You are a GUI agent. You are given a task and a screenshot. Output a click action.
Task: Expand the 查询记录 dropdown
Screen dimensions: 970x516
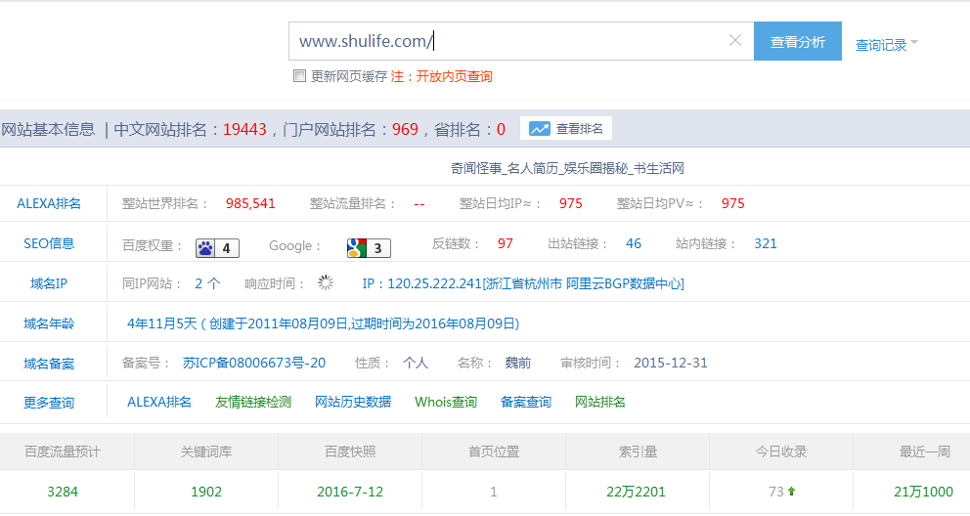[x=886, y=44]
